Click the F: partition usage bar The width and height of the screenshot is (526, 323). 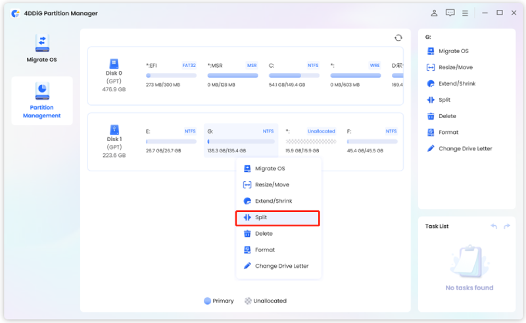pyautogui.click(x=372, y=141)
